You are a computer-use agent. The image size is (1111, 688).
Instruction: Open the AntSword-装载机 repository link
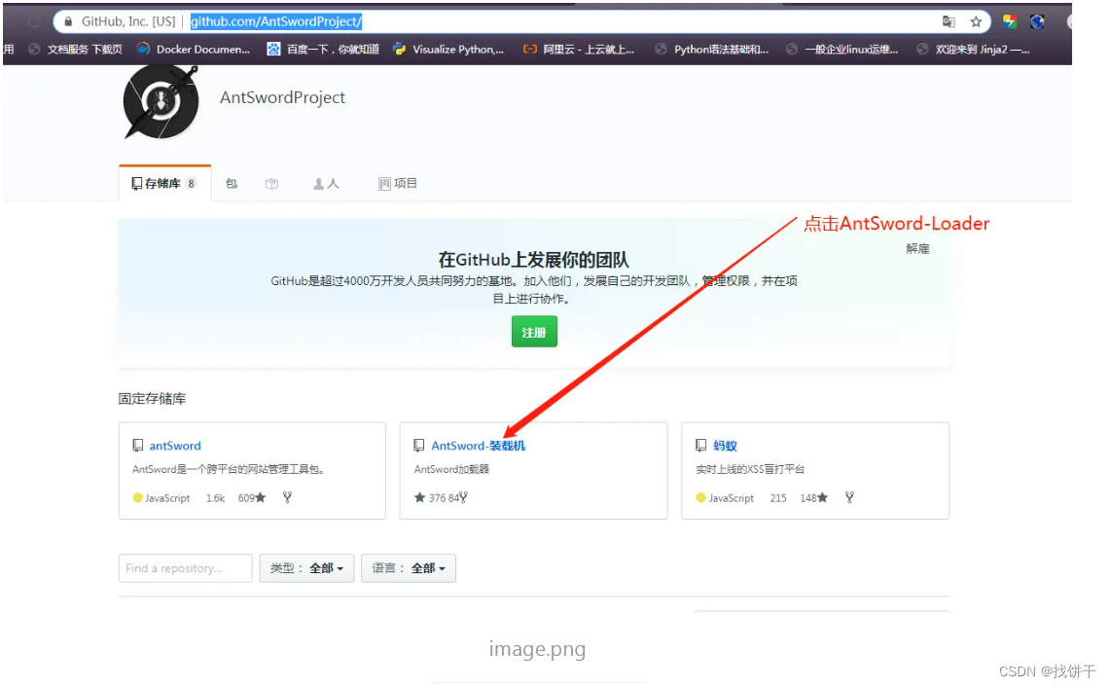(479, 446)
